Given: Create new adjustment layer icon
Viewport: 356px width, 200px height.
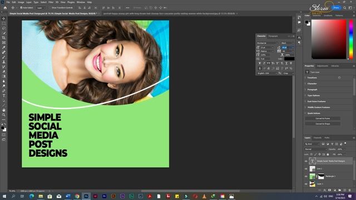Looking at the screenshot, I should [x=335, y=190].
